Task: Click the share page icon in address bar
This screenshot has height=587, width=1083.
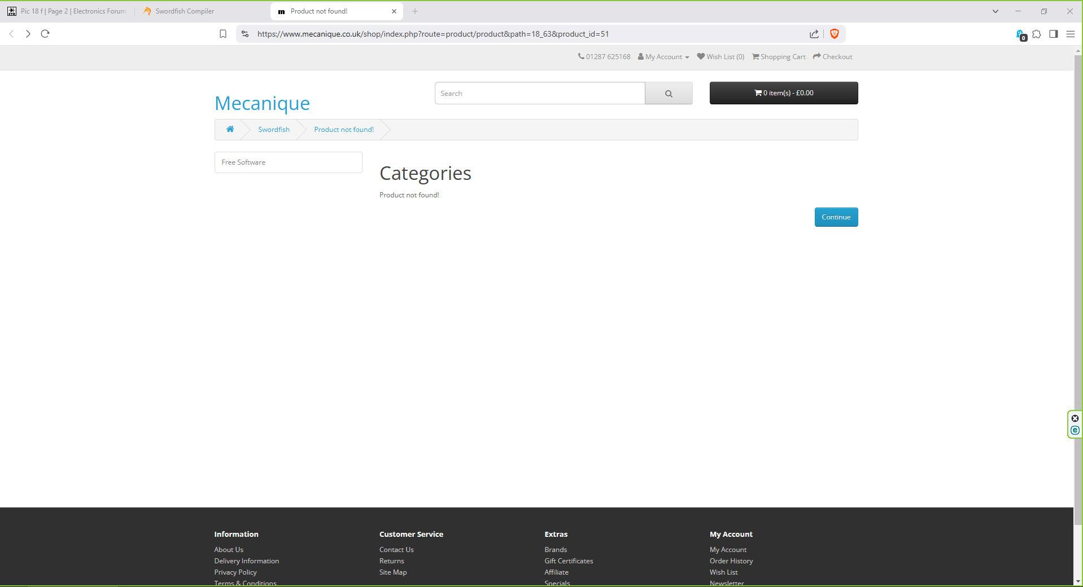Action: [814, 34]
